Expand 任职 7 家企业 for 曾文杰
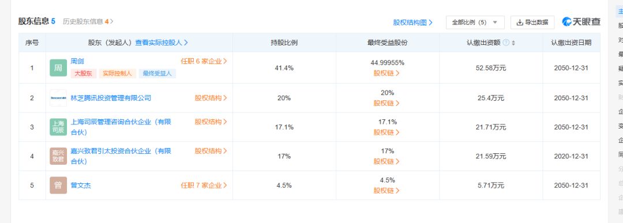This screenshot has height=223, width=623. click(x=204, y=186)
